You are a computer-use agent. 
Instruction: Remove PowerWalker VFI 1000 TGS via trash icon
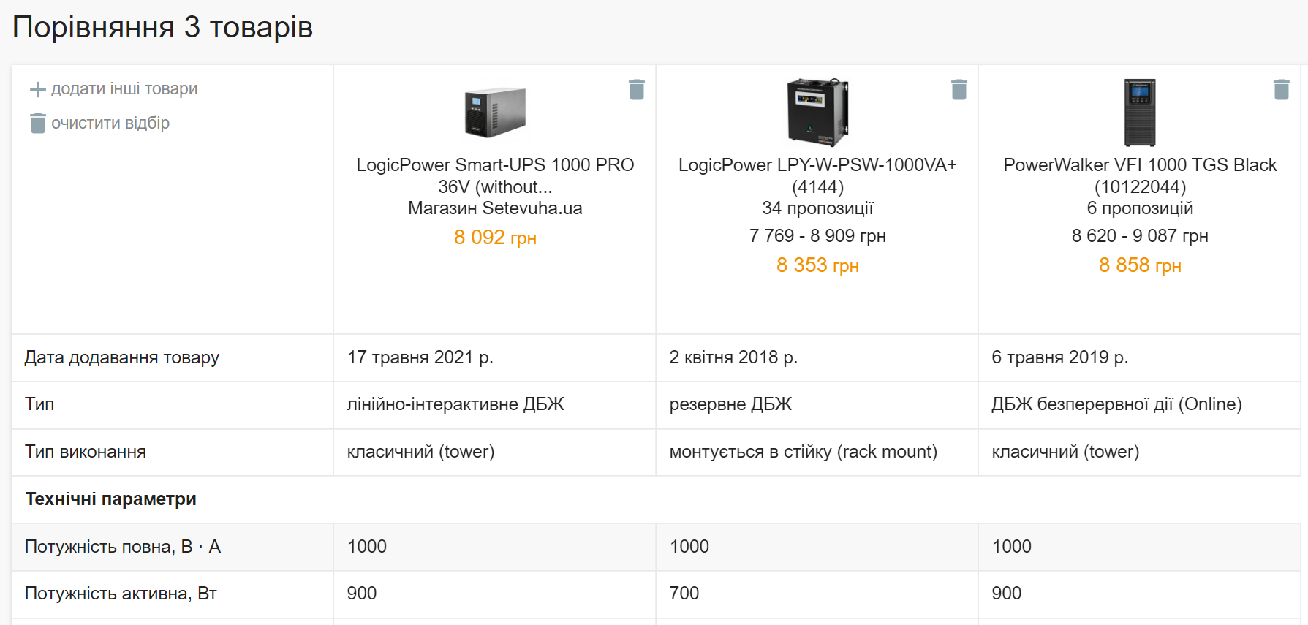coord(1282,89)
